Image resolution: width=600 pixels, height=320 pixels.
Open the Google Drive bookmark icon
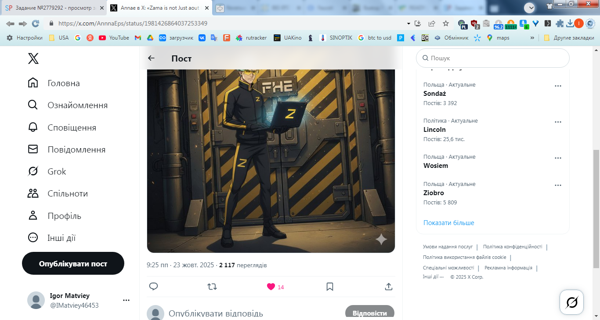(x=150, y=38)
